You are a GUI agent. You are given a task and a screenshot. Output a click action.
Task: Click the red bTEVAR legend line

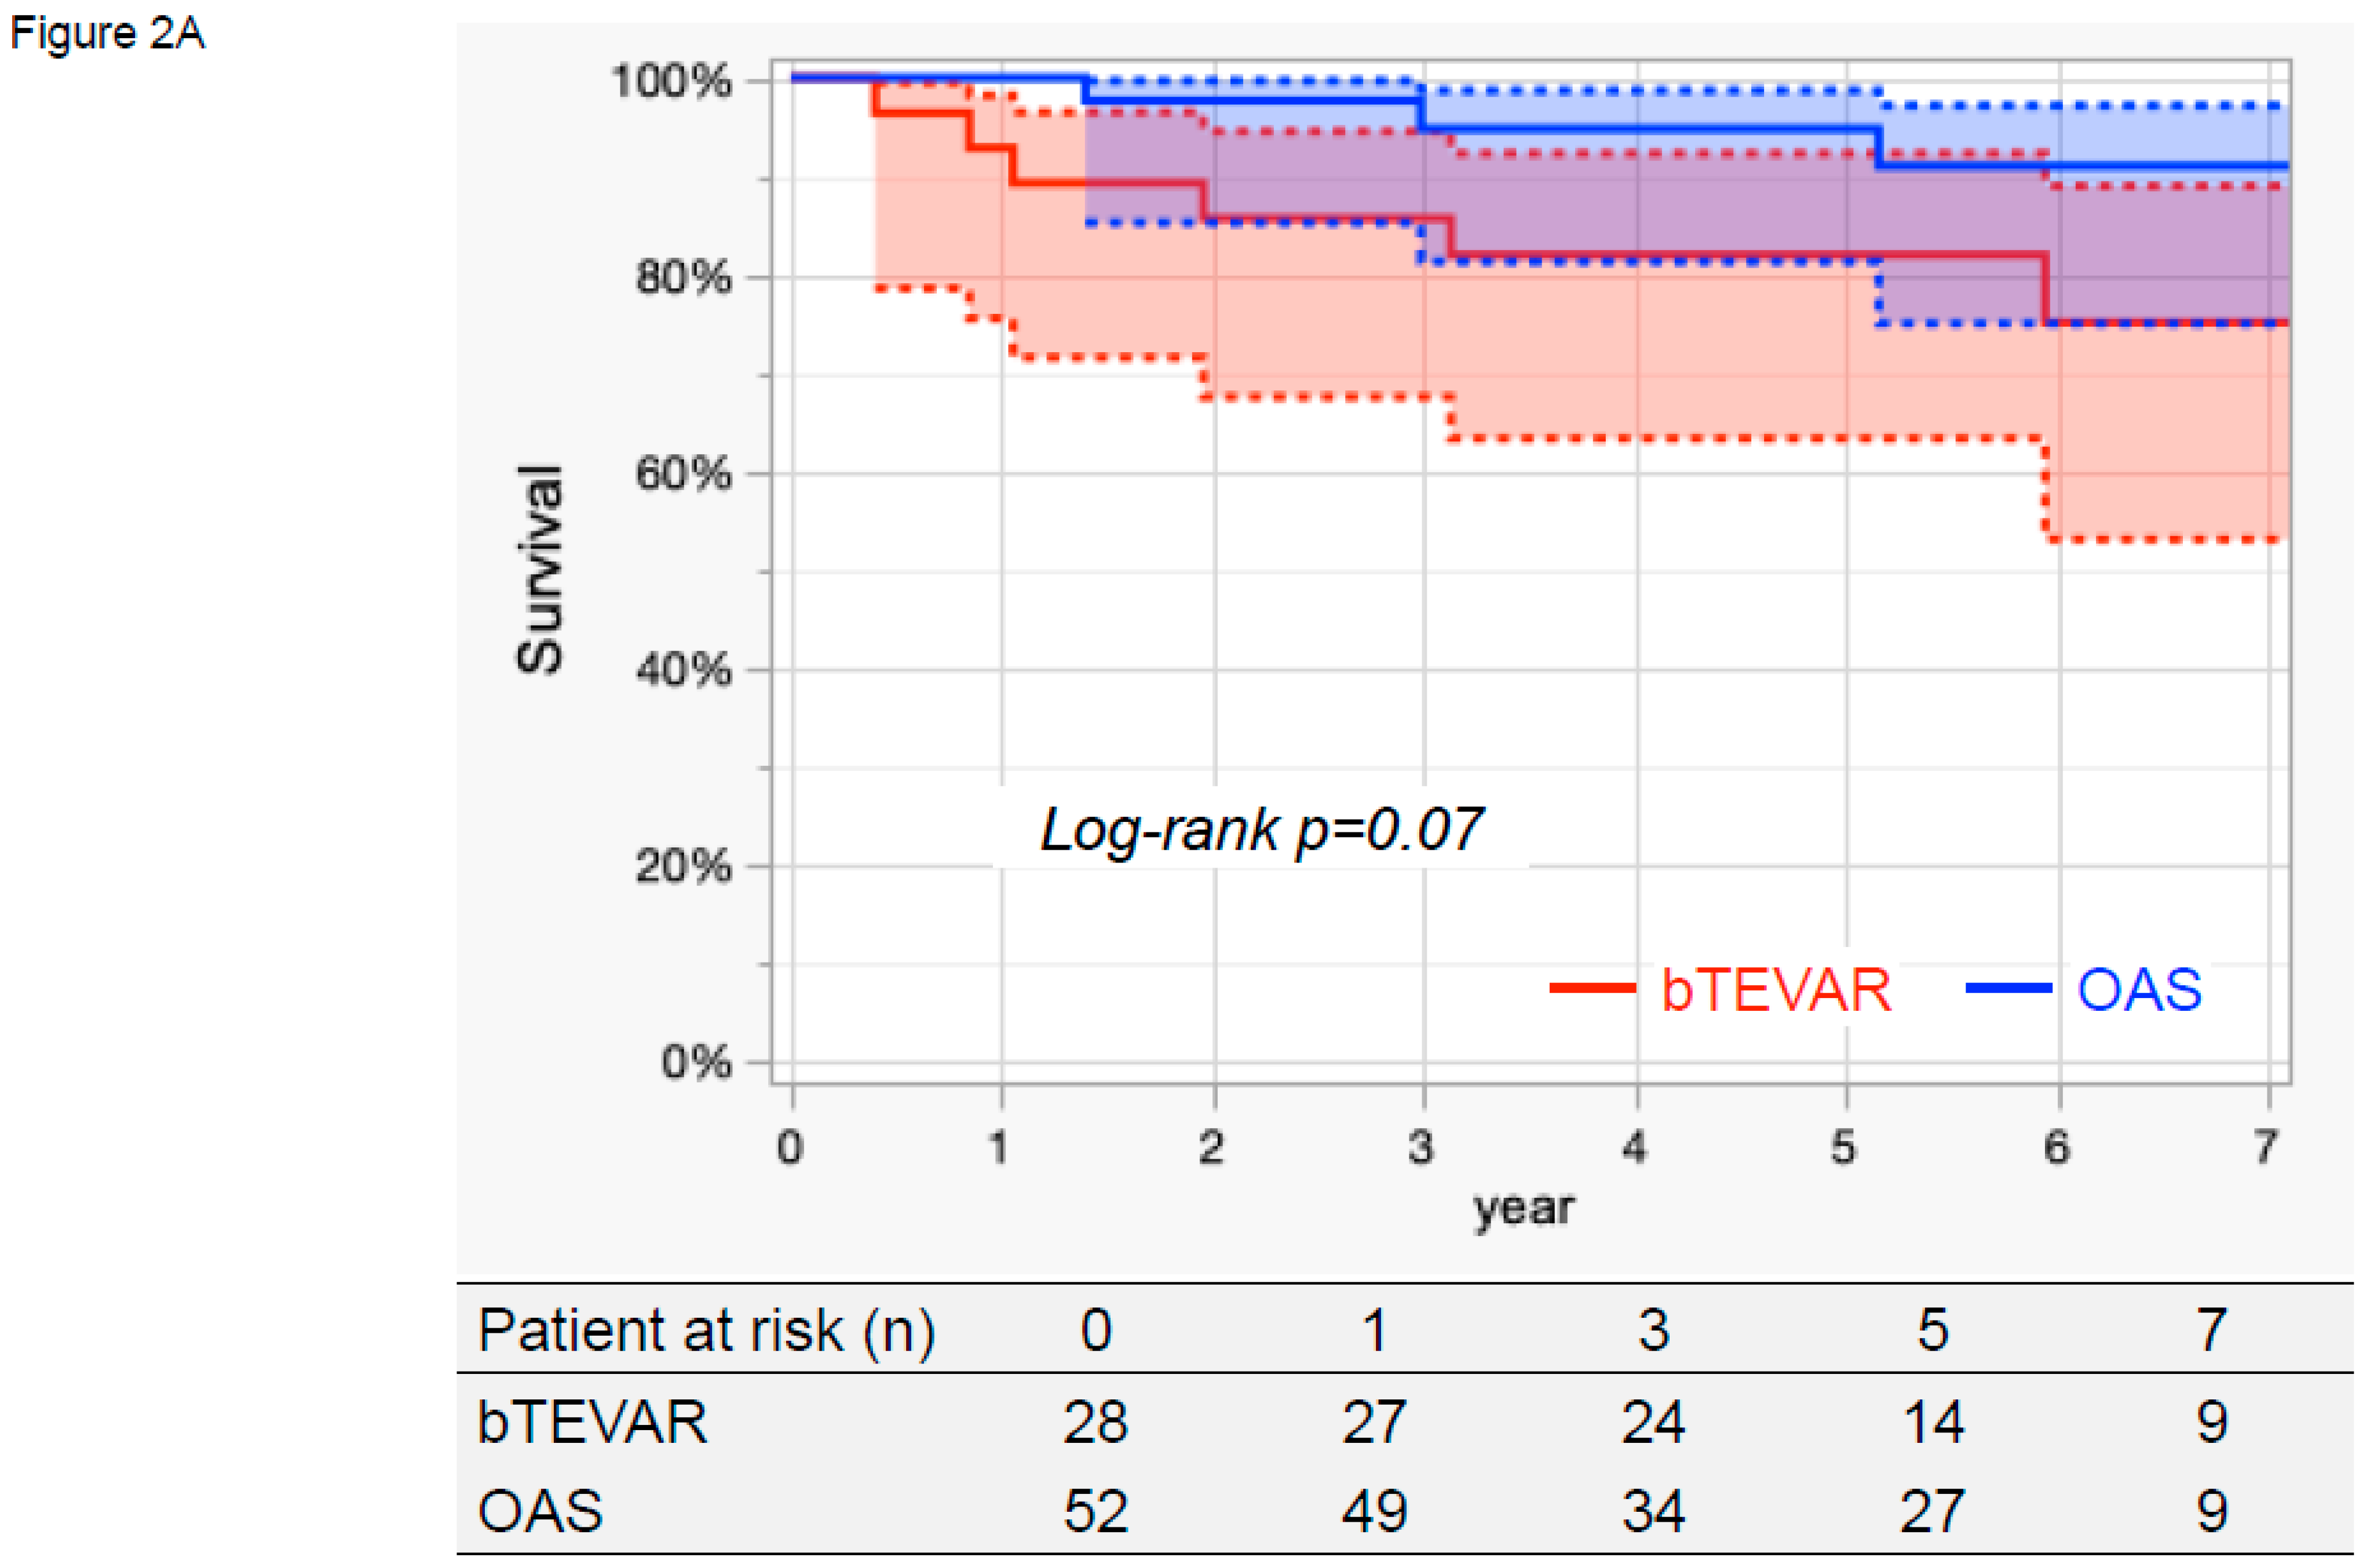coord(1592,989)
